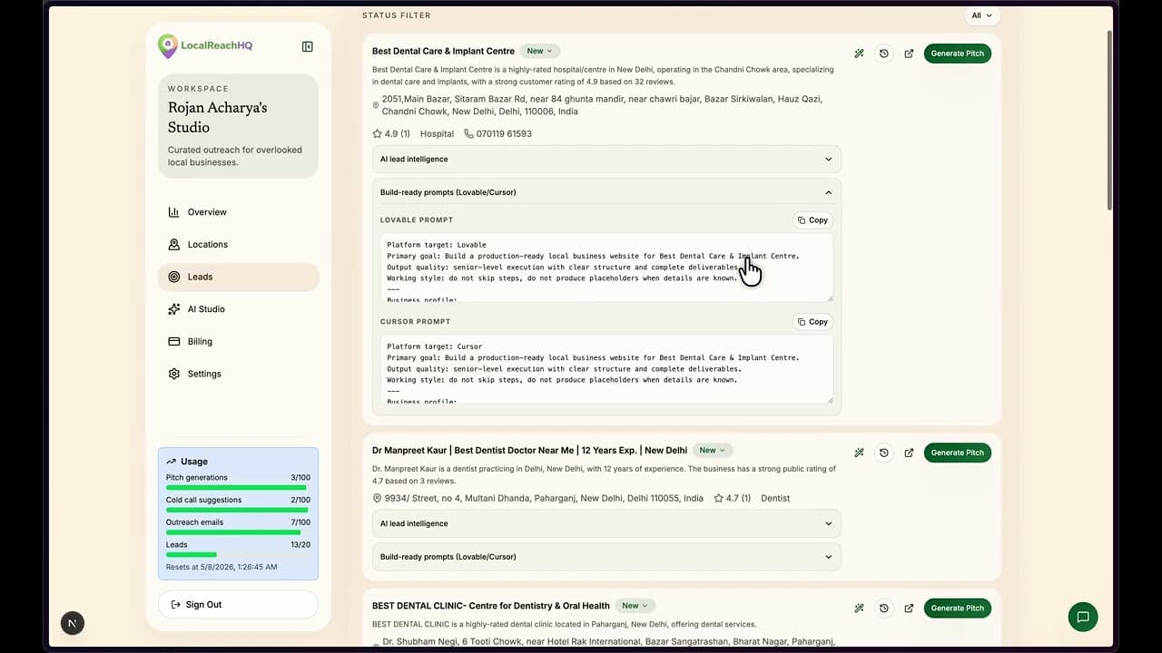Viewport: 1162px width, 653px height.
Task: Open history for Best Dental Care & Implant Centre
Action: click(883, 53)
